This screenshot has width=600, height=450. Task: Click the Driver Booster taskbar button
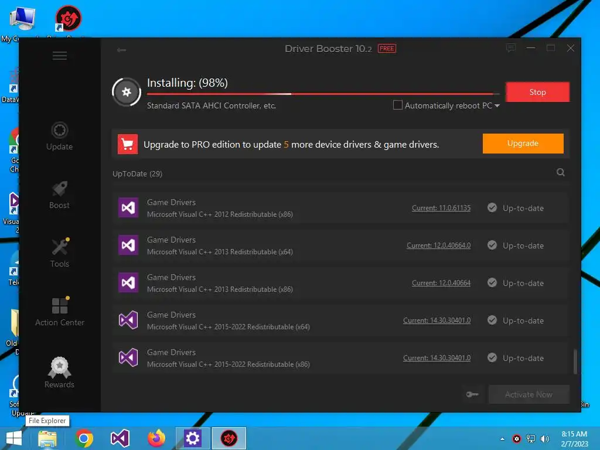click(229, 438)
